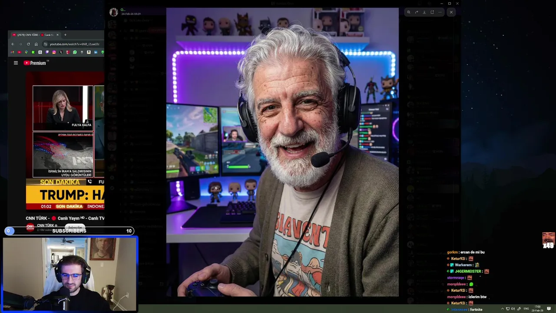Click chat username Warkerem
Image resolution: width=556 pixels, height=313 pixels.
tap(463, 265)
